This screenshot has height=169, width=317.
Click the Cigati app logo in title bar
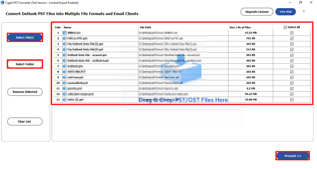coord(2,3)
